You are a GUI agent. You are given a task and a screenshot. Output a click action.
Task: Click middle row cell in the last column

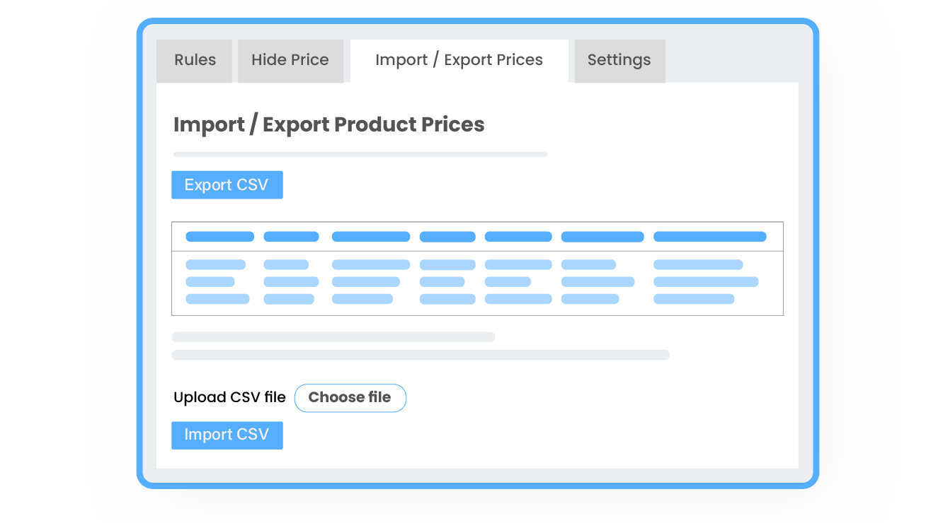705,282
